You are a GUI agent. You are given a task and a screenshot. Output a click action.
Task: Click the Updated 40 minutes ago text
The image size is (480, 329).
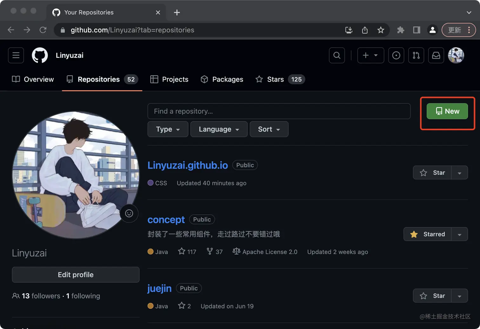211,183
